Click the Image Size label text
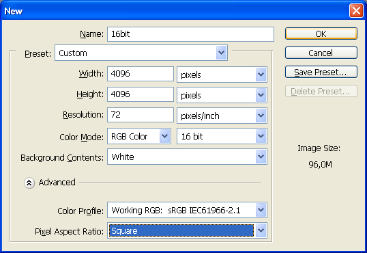Image resolution: width=367 pixels, height=253 pixels. click(x=319, y=148)
